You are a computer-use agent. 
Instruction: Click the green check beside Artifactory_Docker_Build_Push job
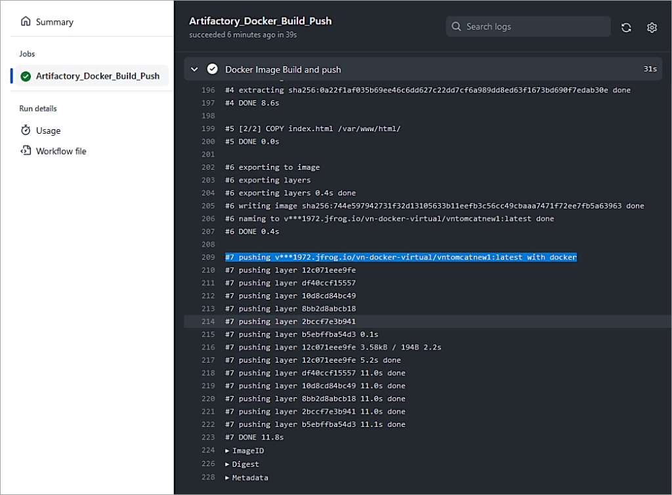click(26, 75)
